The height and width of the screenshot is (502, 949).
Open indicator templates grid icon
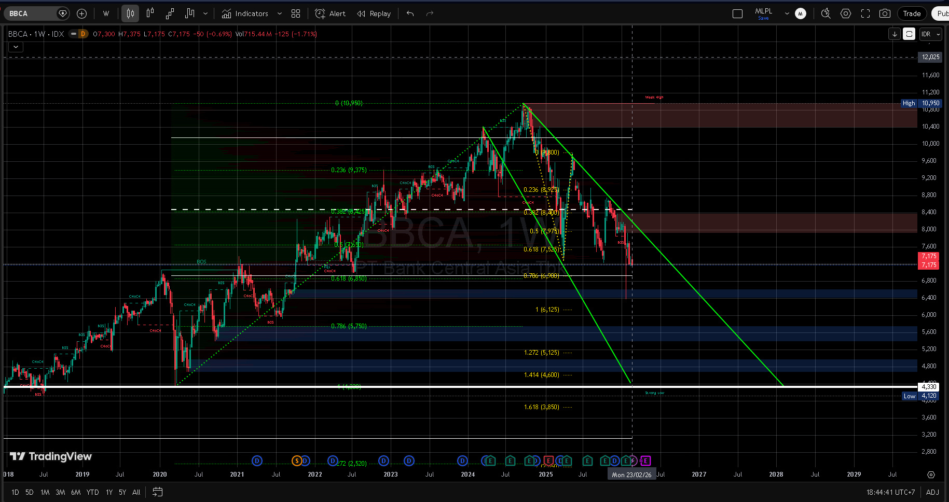click(296, 13)
